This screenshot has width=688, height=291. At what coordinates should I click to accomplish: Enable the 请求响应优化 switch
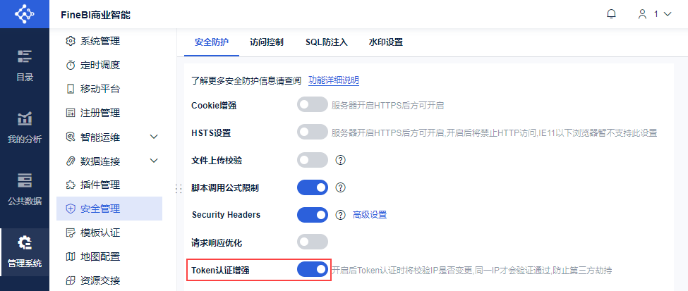[x=313, y=242]
